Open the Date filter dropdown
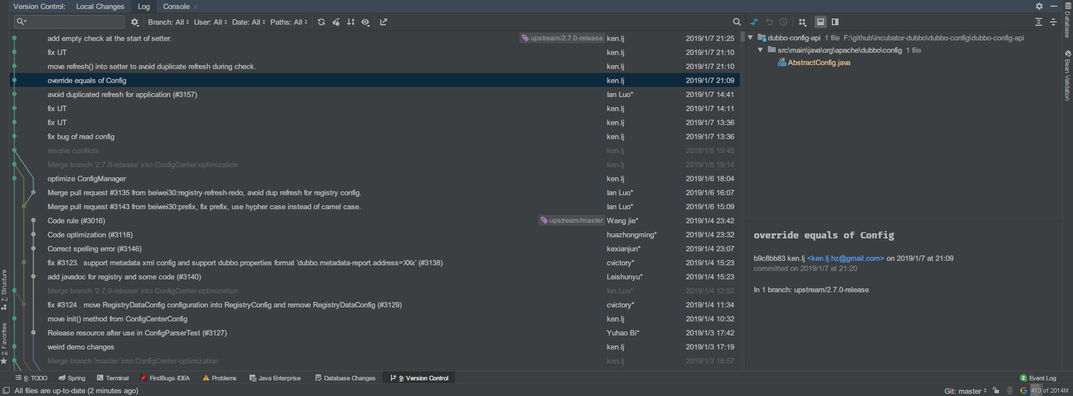Screen dimensions: 1073x396 tap(248, 22)
